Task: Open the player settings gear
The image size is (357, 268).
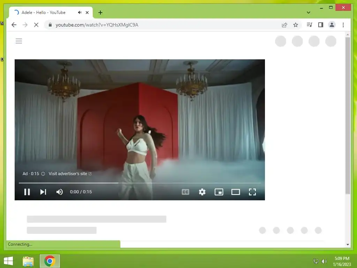Action: 202,192
